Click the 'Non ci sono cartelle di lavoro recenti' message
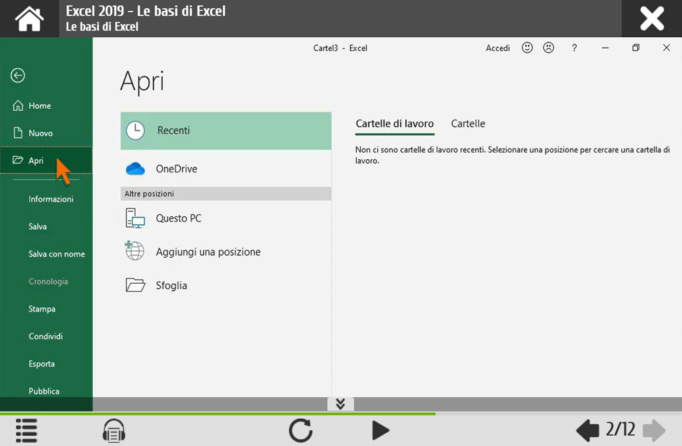The image size is (682, 446). [x=512, y=155]
